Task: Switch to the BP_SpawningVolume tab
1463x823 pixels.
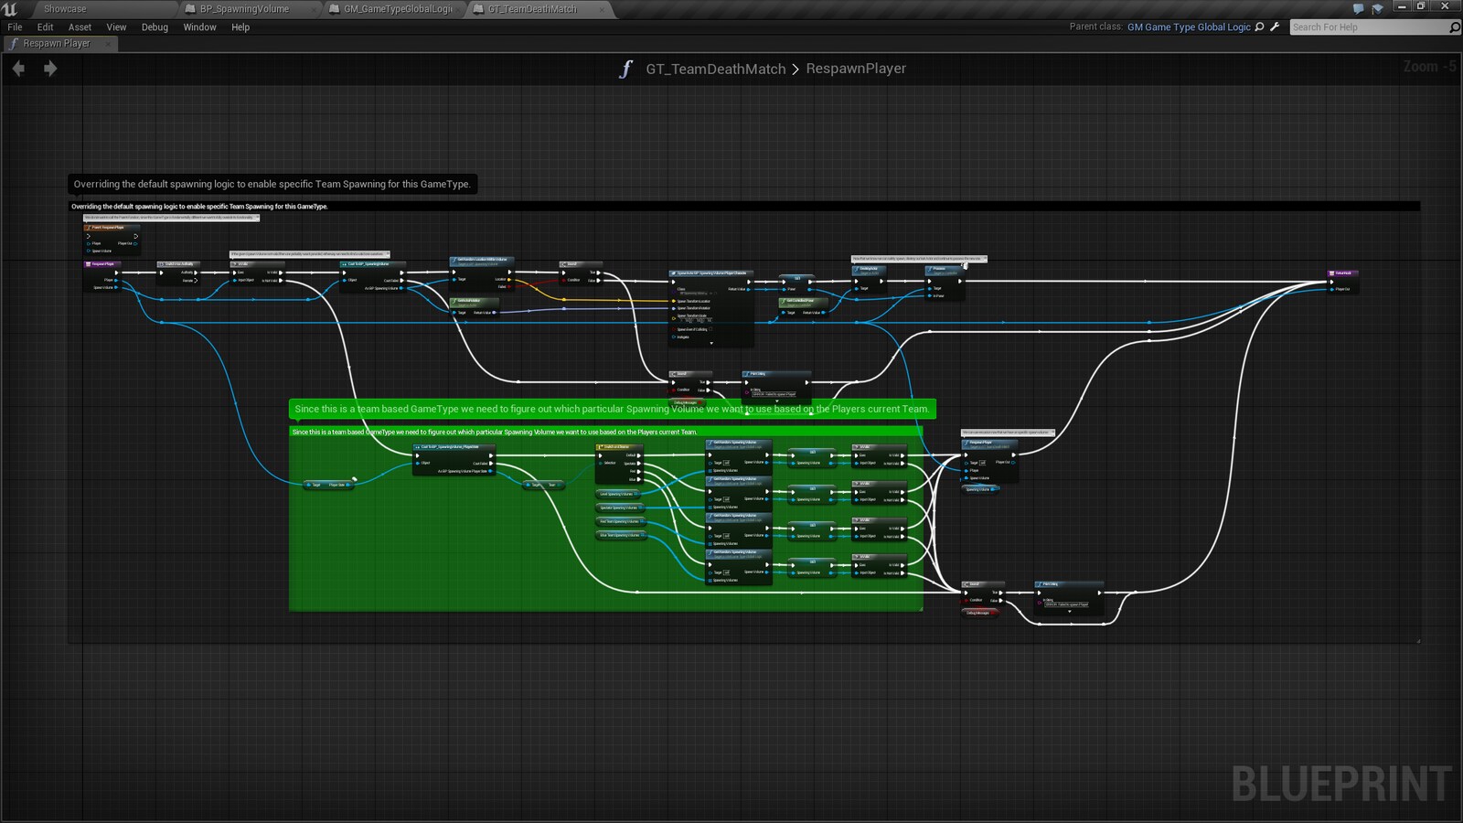Action: pos(242,8)
